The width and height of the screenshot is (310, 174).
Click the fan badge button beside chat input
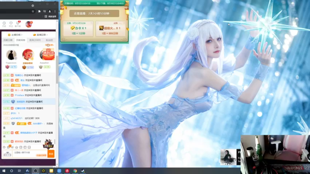pyautogui.click(x=7, y=154)
